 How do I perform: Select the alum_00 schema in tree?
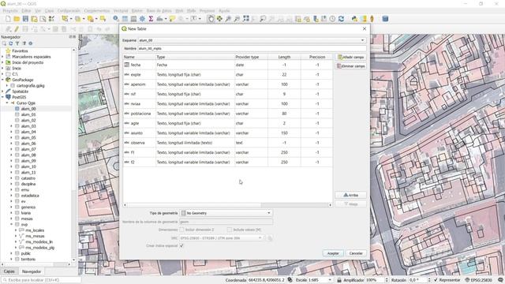28,109
